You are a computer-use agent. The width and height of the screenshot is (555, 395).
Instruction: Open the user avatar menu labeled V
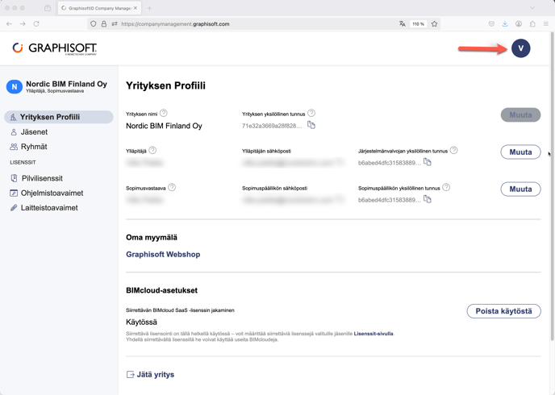click(520, 48)
